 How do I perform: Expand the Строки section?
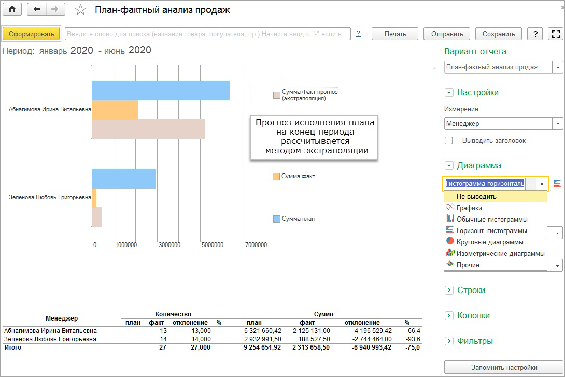(x=449, y=290)
